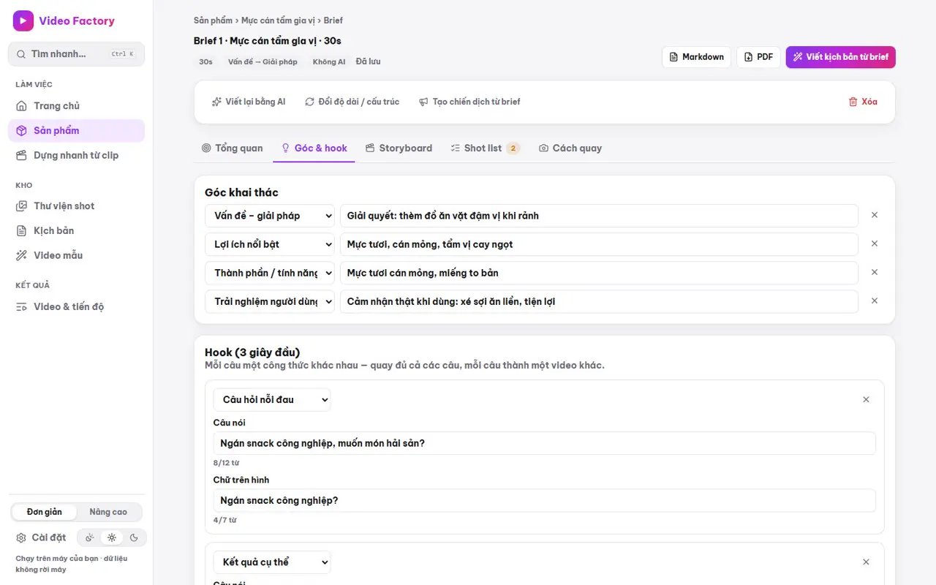Switch to the Đơn giản mode
Image resolution: width=936 pixels, height=585 pixels.
tap(45, 512)
